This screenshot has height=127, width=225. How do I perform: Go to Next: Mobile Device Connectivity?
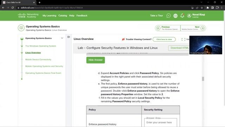[x=193, y=28]
